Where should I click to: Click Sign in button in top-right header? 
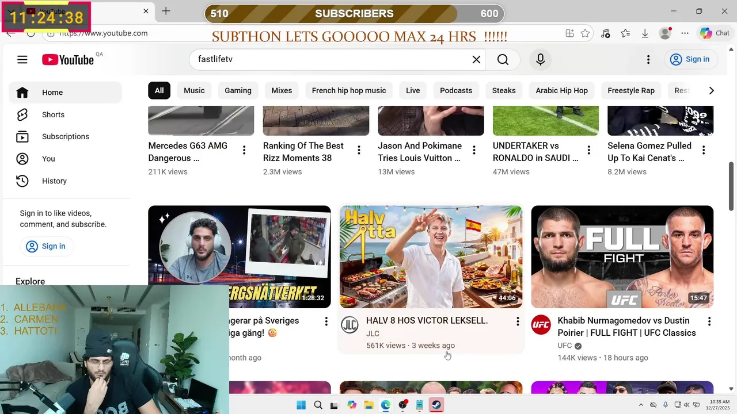[690, 59]
